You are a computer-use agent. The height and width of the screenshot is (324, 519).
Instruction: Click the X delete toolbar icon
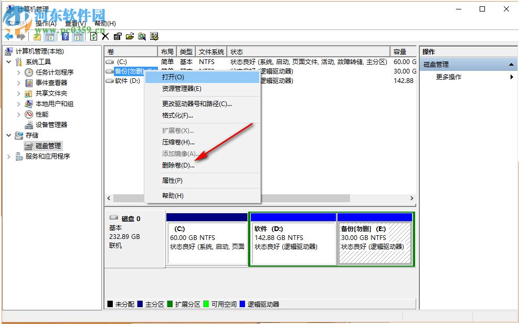tap(105, 36)
